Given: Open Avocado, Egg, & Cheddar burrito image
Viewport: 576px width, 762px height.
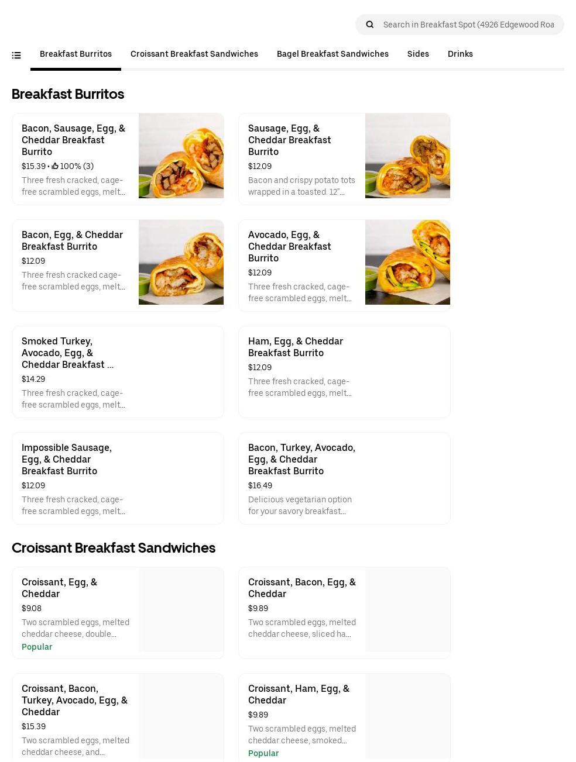Looking at the screenshot, I should (407, 263).
